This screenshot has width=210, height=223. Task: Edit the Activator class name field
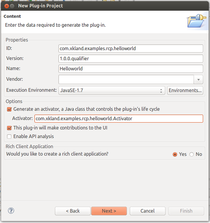[x=119, y=118]
